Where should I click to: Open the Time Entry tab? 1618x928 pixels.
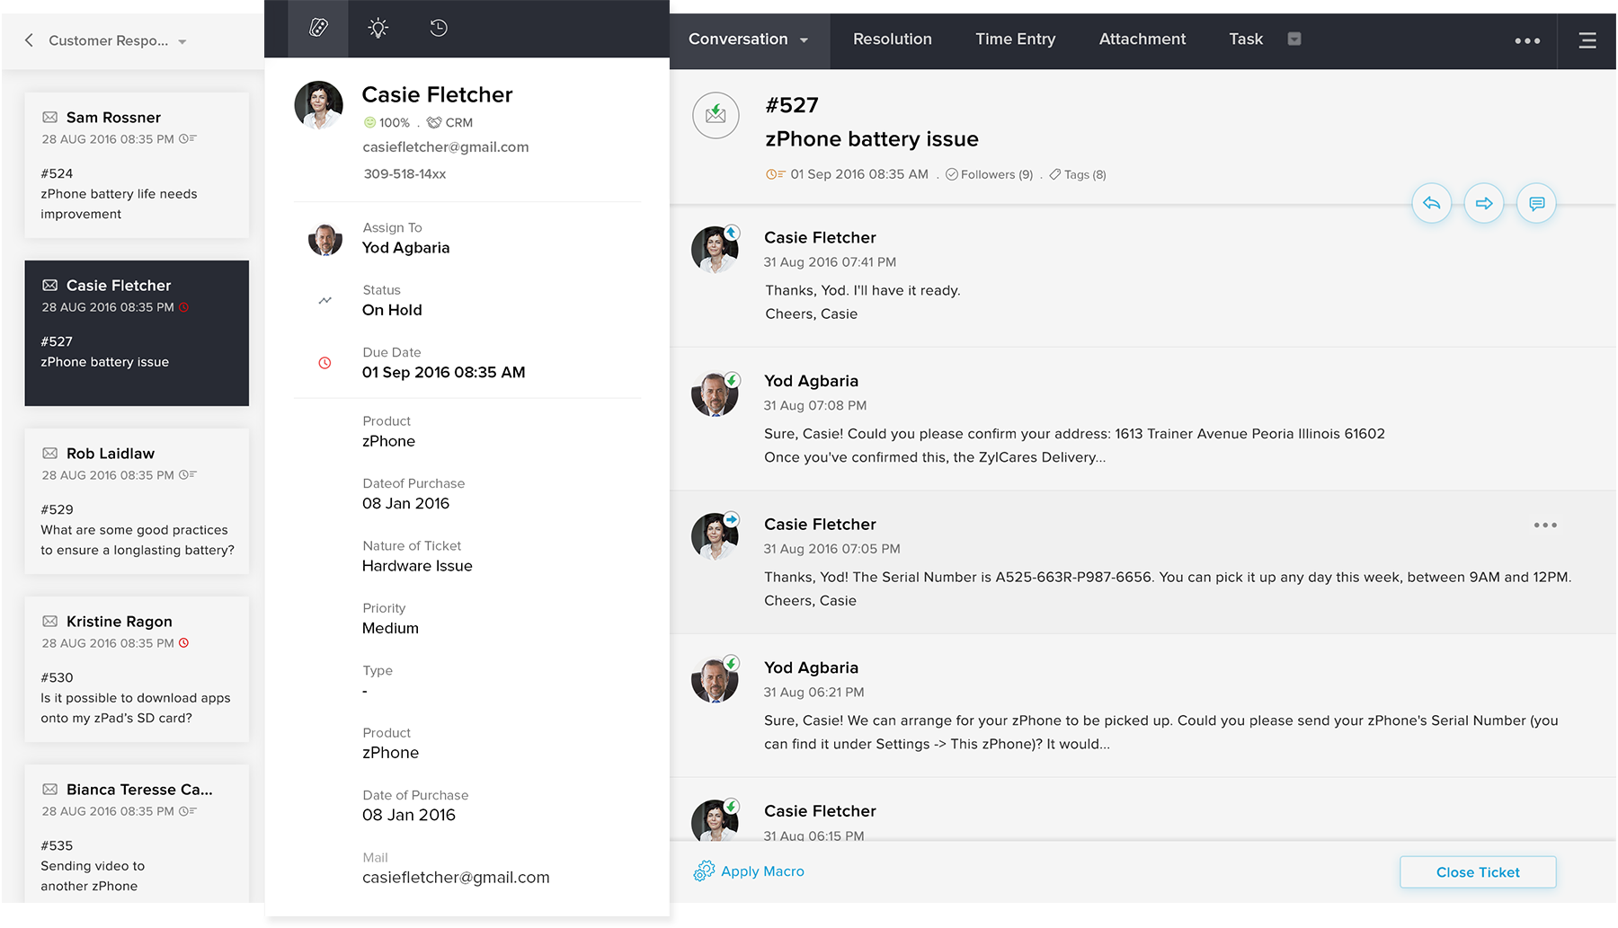pyautogui.click(x=1015, y=39)
